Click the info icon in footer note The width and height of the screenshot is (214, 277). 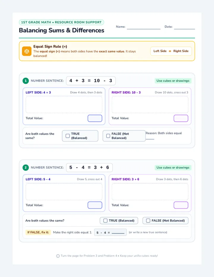tap(58, 256)
